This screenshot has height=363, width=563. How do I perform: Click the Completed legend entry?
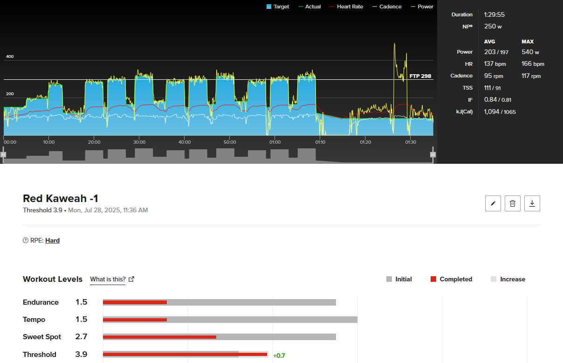pos(451,279)
